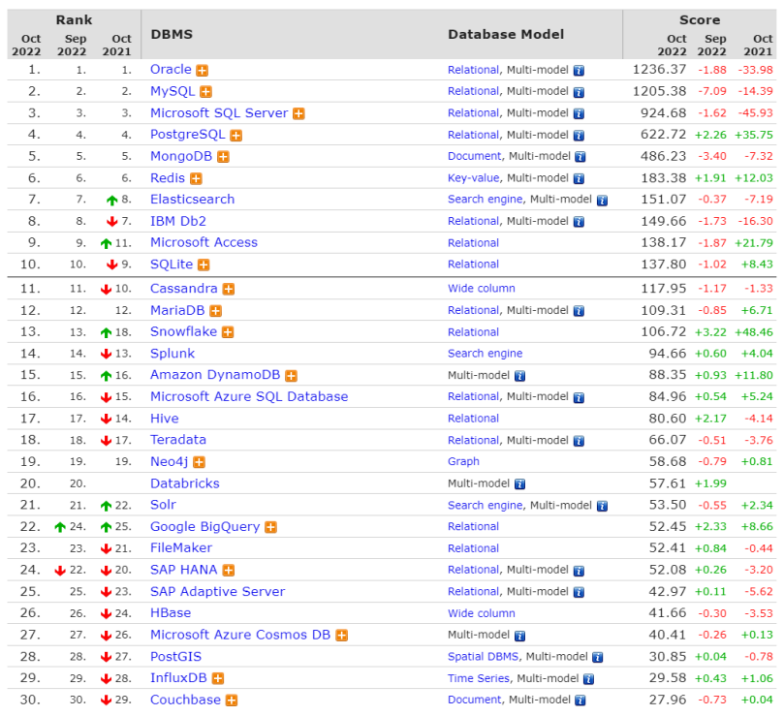Open the Elasticsearch link
This screenshot has height=716, width=784.
coord(193,200)
